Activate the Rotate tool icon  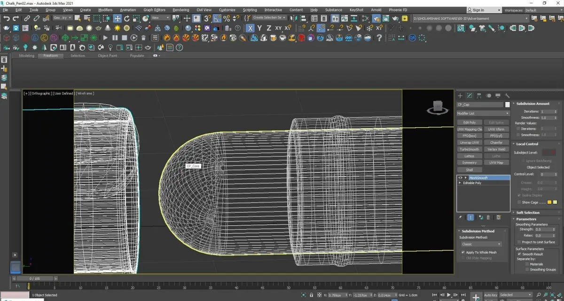pyautogui.click(x=127, y=18)
